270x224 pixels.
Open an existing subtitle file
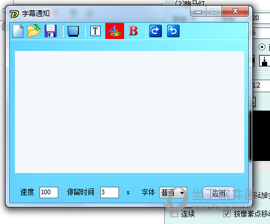click(34, 31)
